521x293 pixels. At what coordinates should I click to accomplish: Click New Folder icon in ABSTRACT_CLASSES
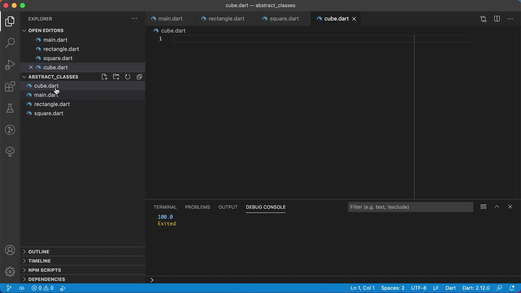tap(116, 77)
